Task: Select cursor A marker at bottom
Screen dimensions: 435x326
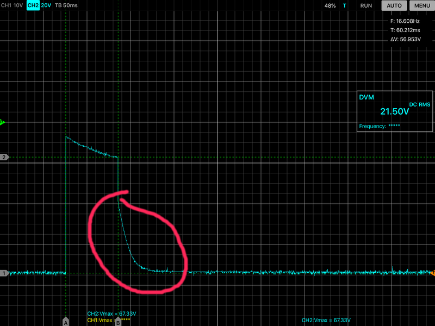Action: click(66, 322)
